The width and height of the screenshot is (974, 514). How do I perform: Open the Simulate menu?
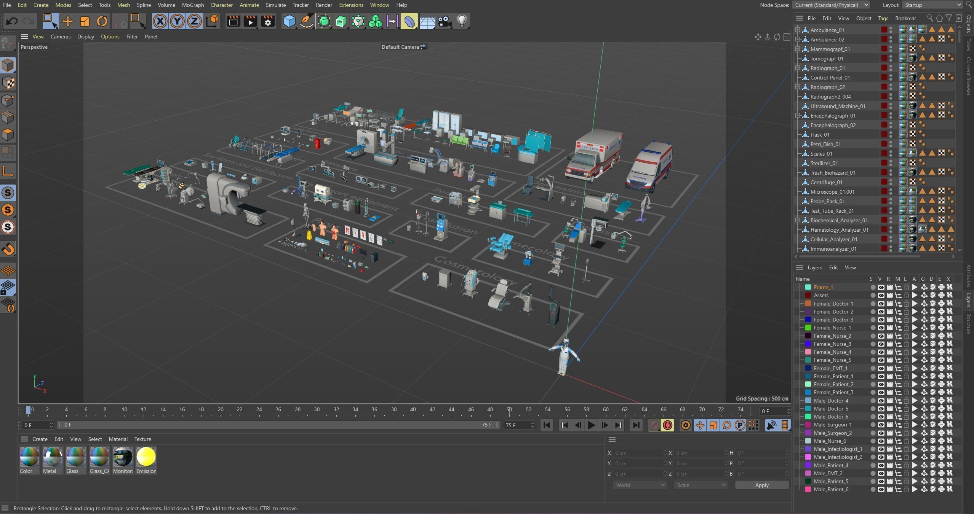pos(275,5)
